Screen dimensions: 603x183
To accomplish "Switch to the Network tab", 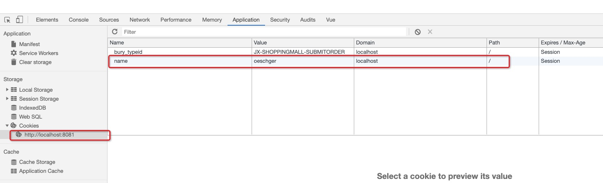I will tap(140, 20).
